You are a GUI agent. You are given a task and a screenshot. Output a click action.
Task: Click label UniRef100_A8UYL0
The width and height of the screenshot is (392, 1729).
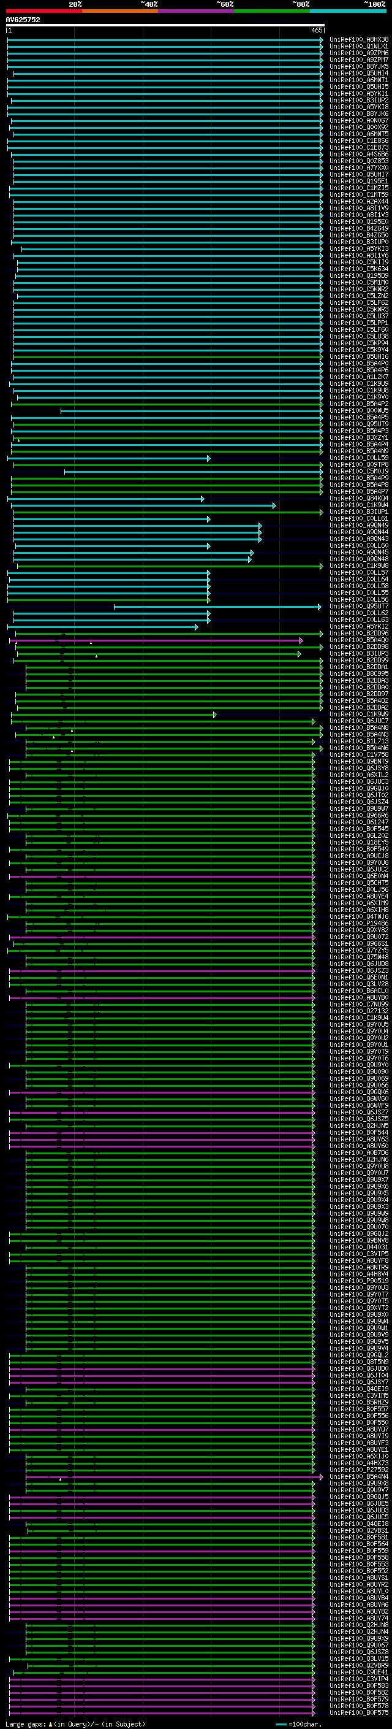tap(359, 1592)
